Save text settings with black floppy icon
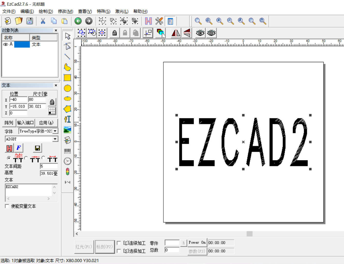Viewport: 344px width, 264px height. [37, 148]
